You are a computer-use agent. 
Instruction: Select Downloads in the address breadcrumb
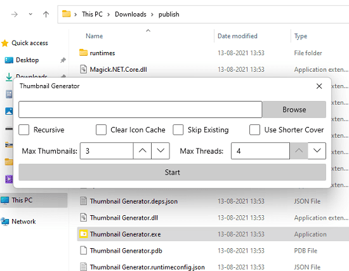pyautogui.click(x=131, y=14)
